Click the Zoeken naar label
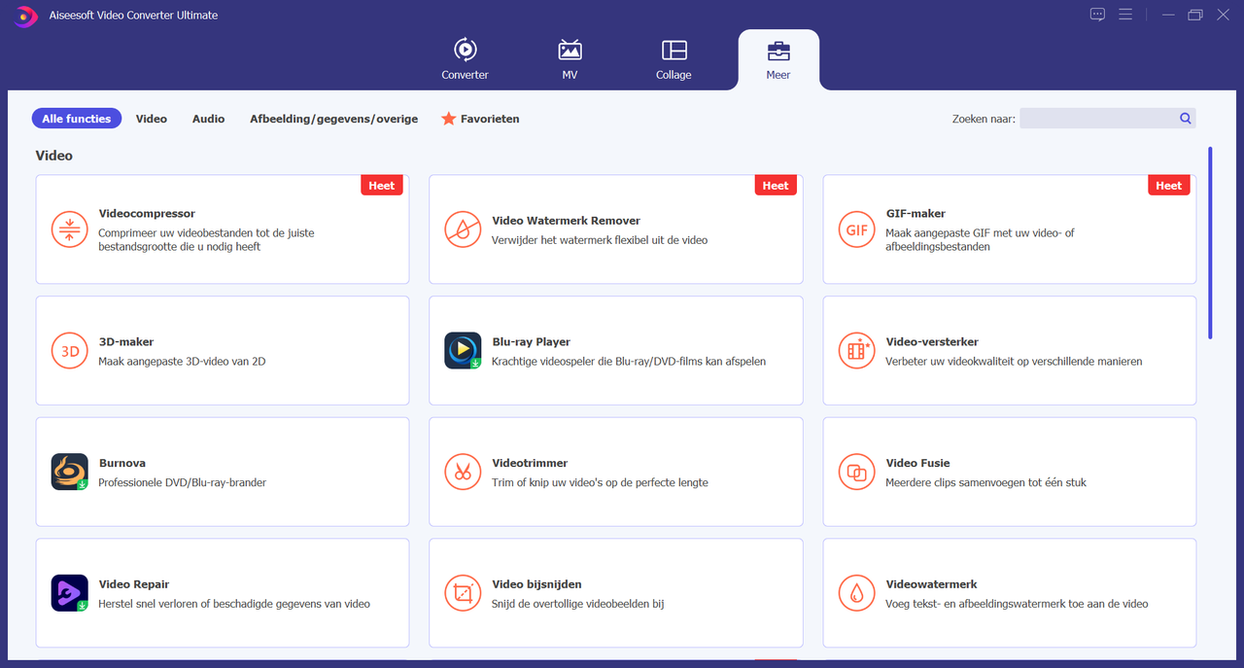The height and width of the screenshot is (668, 1244). pyautogui.click(x=984, y=119)
